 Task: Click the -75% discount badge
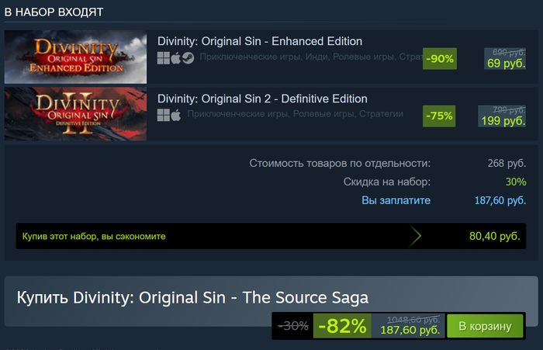[440, 116]
